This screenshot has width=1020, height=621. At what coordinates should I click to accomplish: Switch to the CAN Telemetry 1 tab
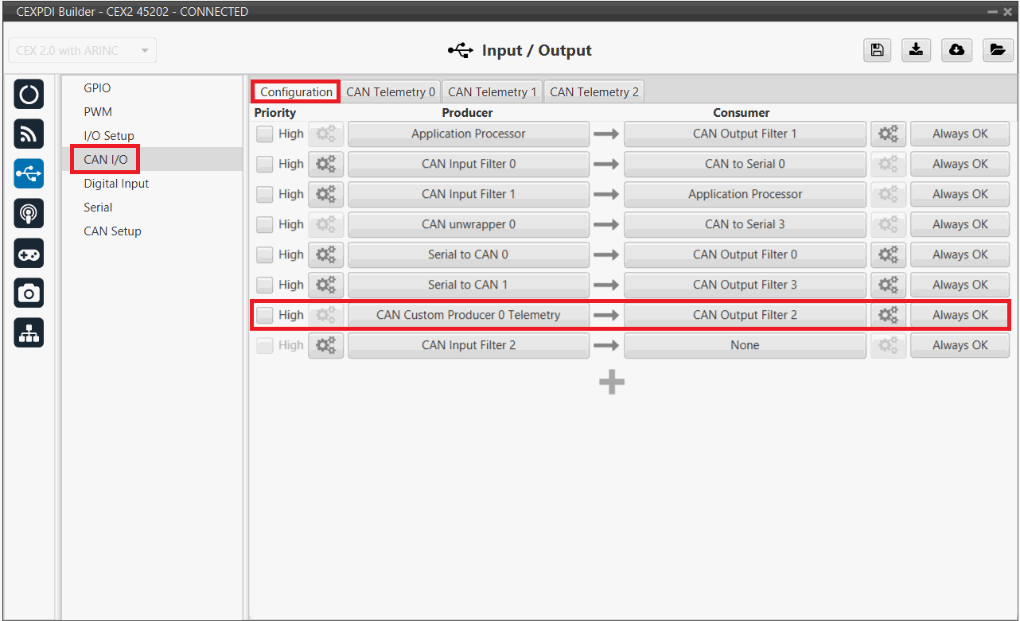[x=492, y=92]
